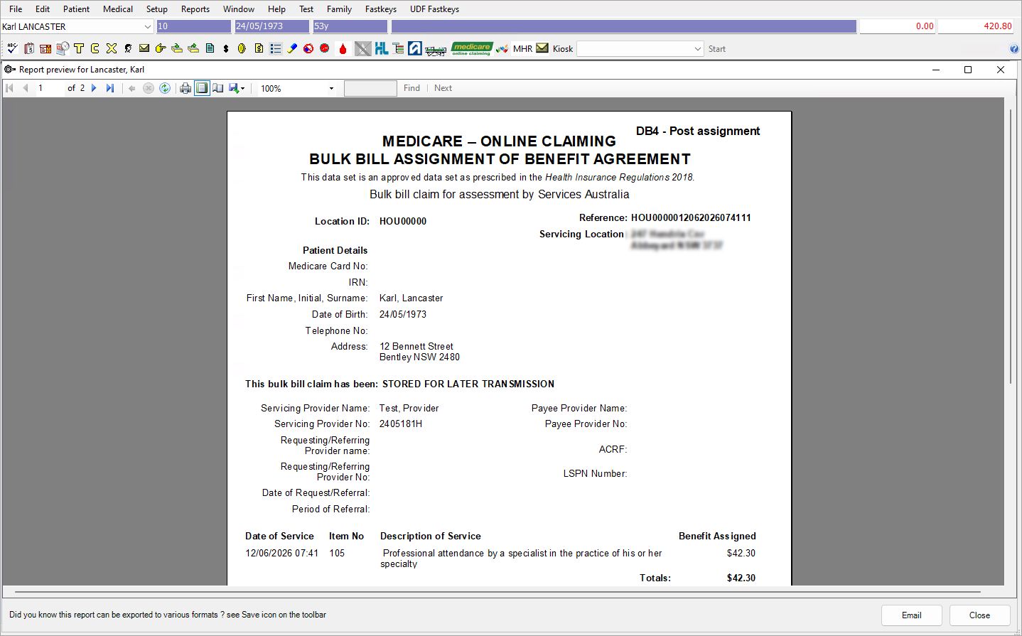Open the dollar invoice document icon
The image size is (1022, 636).
(x=259, y=48)
